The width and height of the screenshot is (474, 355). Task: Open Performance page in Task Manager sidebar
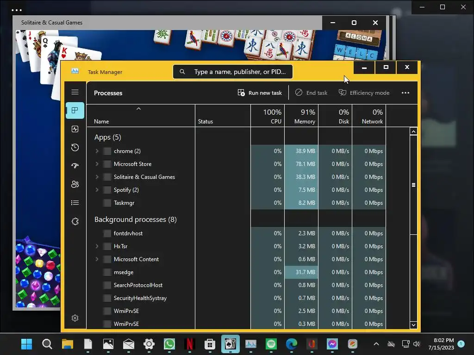75,129
